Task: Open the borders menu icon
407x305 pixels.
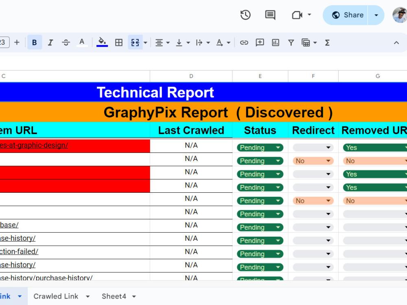Action: point(119,43)
